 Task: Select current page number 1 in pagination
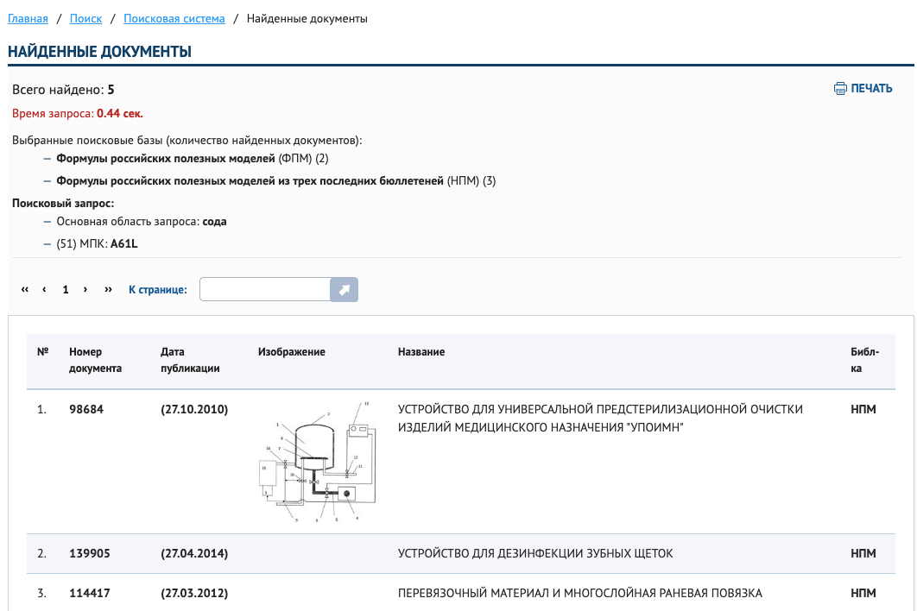[x=65, y=290]
